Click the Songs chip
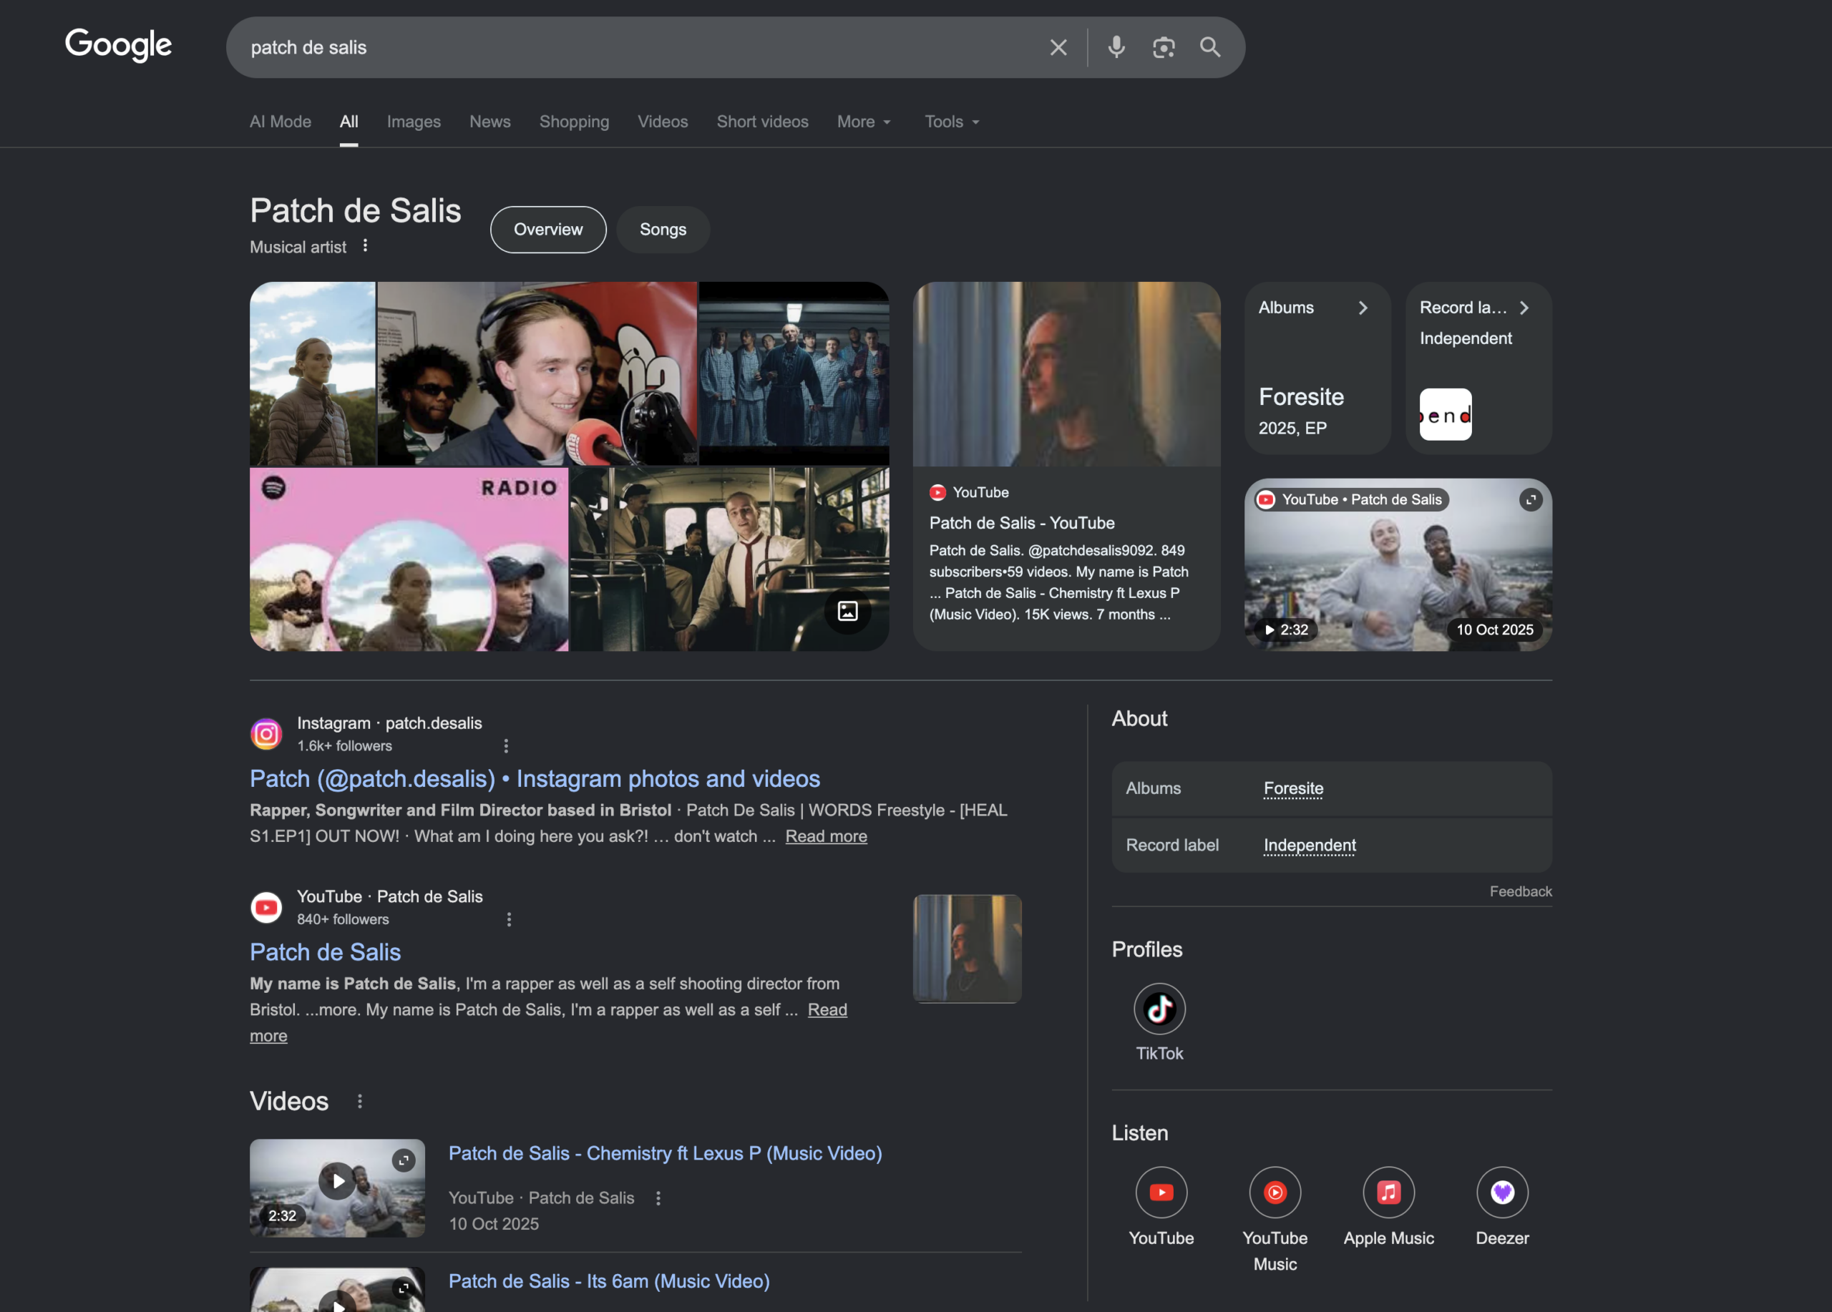Screen dimensions: 1832x1312 pos(663,230)
